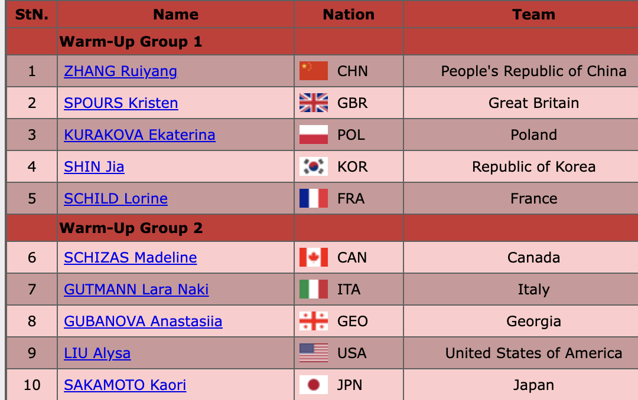Click the Name column header
The width and height of the screenshot is (638, 400).
click(x=175, y=15)
